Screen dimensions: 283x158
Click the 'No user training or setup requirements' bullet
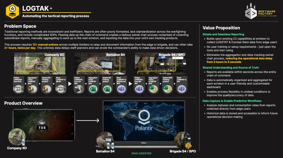[x=241, y=49]
